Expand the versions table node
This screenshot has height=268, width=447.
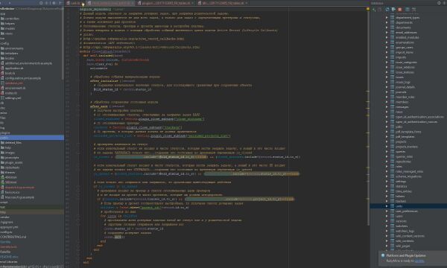387,221
